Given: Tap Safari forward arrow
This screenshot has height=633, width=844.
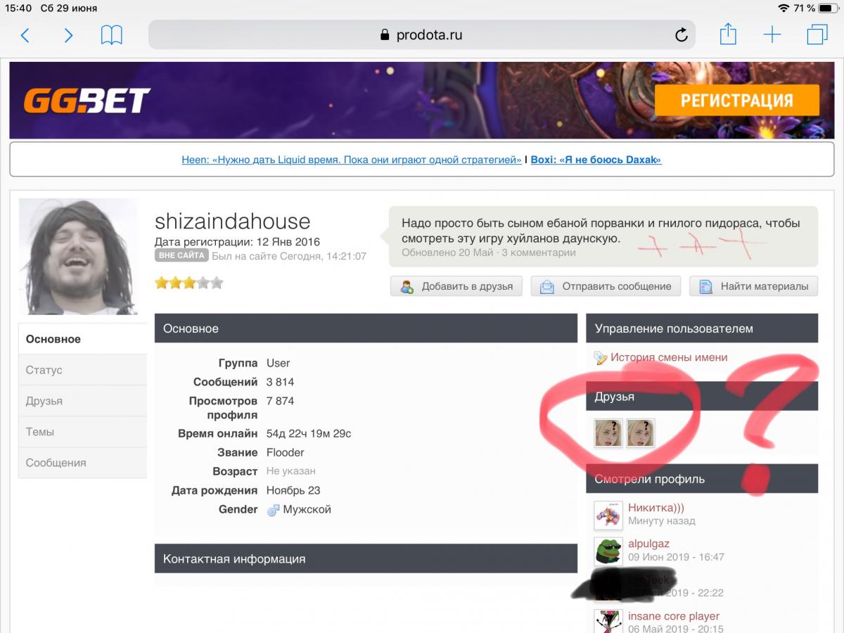Looking at the screenshot, I should (x=68, y=35).
